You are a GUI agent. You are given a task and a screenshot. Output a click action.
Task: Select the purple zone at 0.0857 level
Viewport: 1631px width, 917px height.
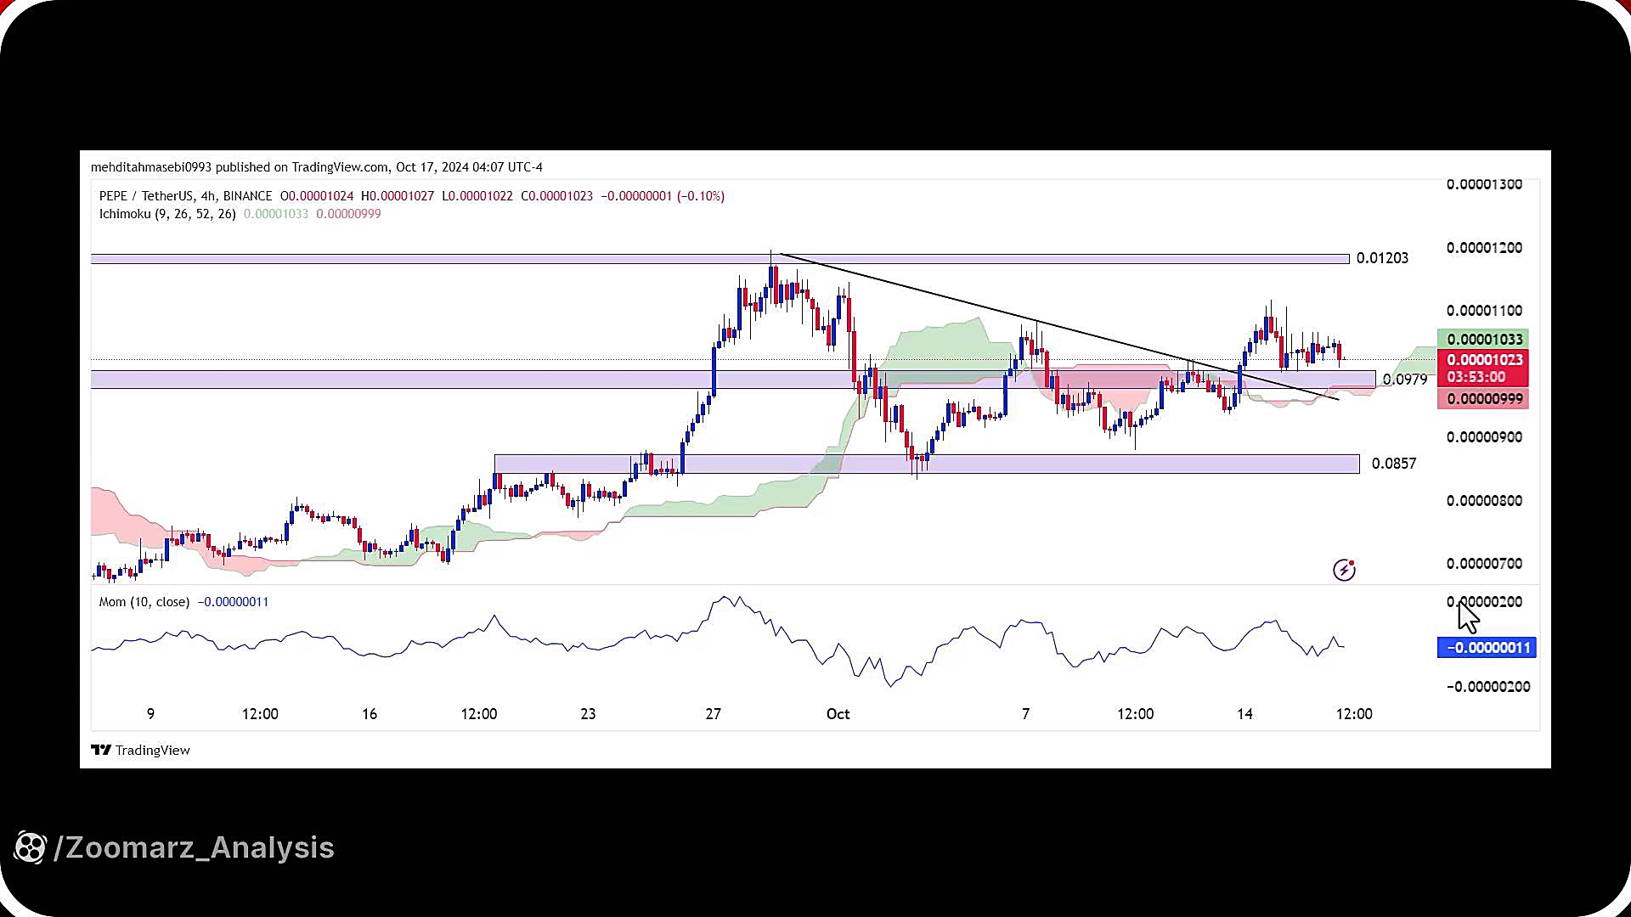coord(927,464)
